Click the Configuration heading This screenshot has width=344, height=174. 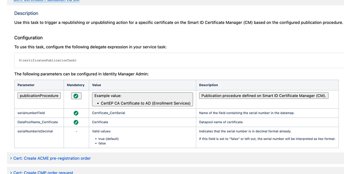pyautogui.click(x=29, y=38)
